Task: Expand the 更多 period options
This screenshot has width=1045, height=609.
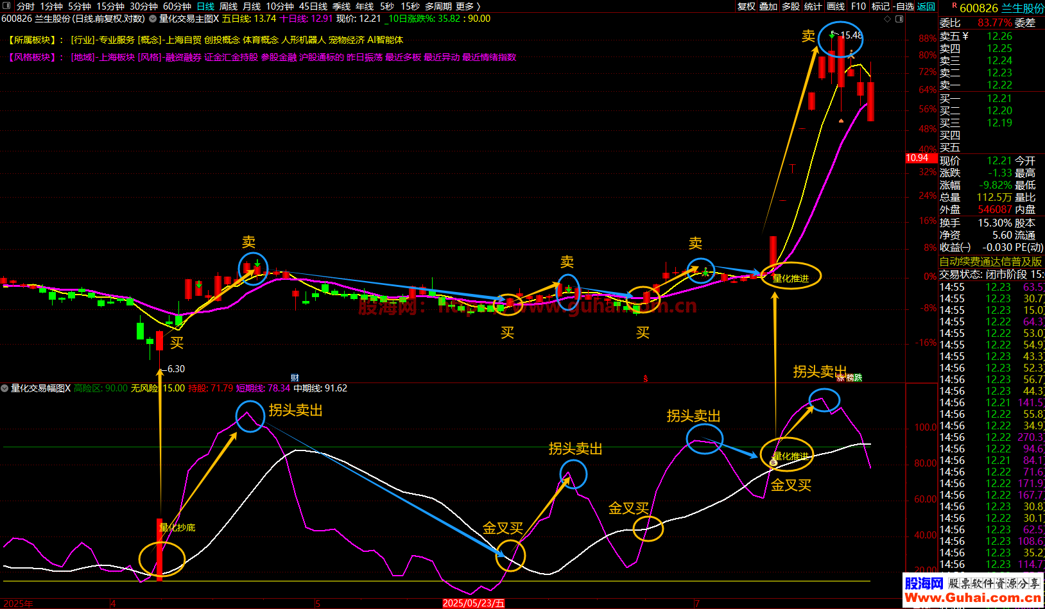Action: pyautogui.click(x=468, y=6)
